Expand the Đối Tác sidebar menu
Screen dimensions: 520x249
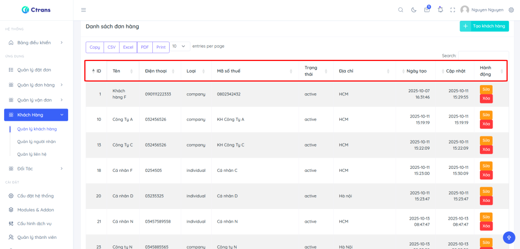36,168
